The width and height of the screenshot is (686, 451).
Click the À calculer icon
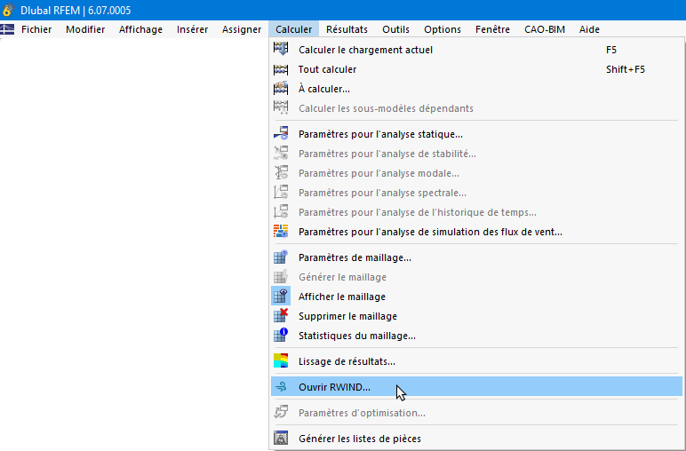click(x=281, y=88)
